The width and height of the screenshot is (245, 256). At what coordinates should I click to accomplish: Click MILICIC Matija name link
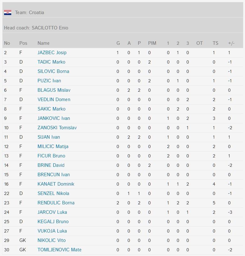[x=53, y=146]
